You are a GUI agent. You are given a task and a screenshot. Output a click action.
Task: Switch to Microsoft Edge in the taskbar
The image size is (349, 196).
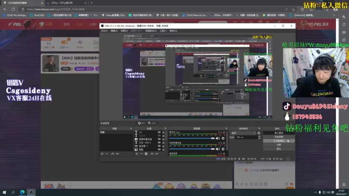coord(22,192)
